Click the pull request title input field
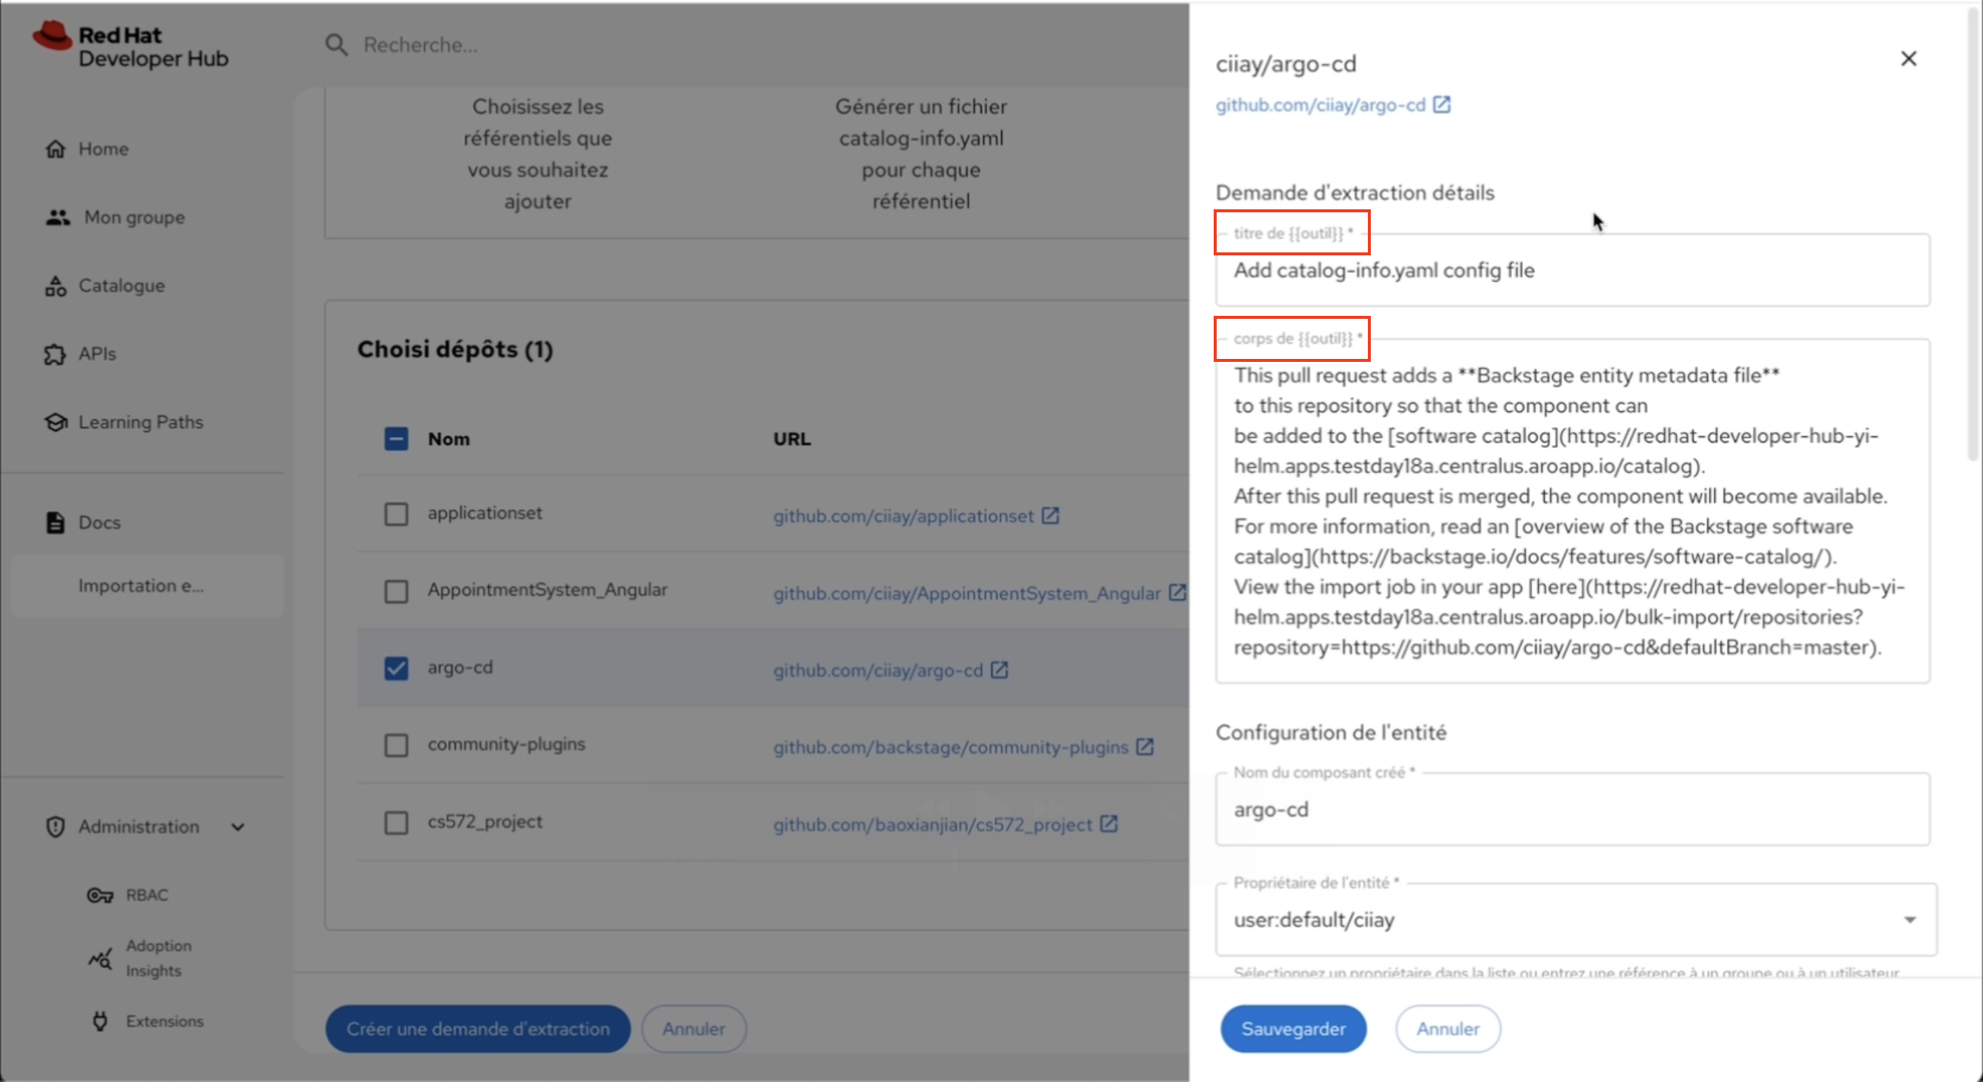1983x1082 pixels. [x=1570, y=271]
